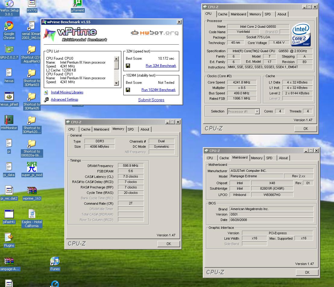Click Run 32M Benchmark link

click(x=161, y=66)
